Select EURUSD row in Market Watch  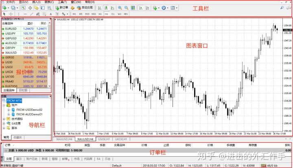(24, 29)
